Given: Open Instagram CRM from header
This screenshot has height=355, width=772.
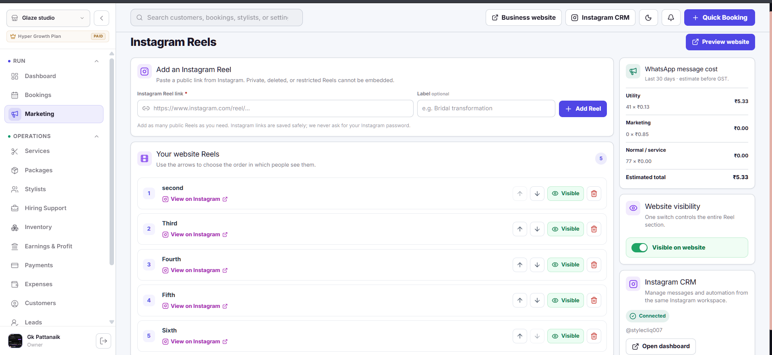Looking at the screenshot, I should tap(600, 18).
